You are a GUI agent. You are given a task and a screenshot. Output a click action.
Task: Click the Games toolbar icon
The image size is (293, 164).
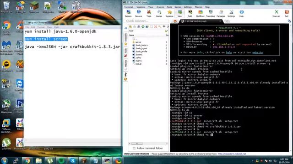(159, 13)
